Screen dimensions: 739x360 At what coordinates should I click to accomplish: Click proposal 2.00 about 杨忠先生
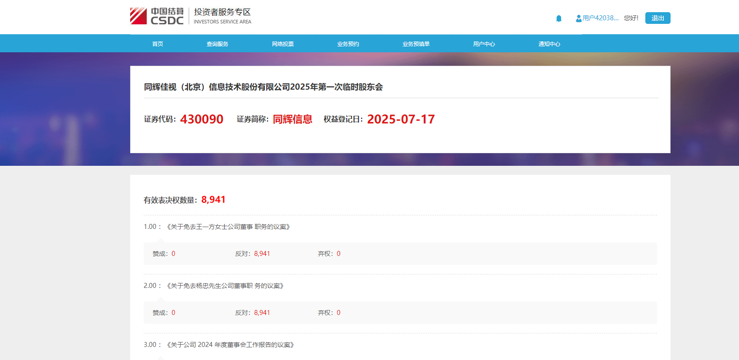pos(225,286)
